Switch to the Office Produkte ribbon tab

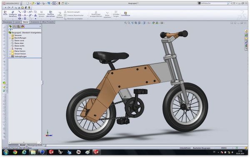click(x=48, y=22)
